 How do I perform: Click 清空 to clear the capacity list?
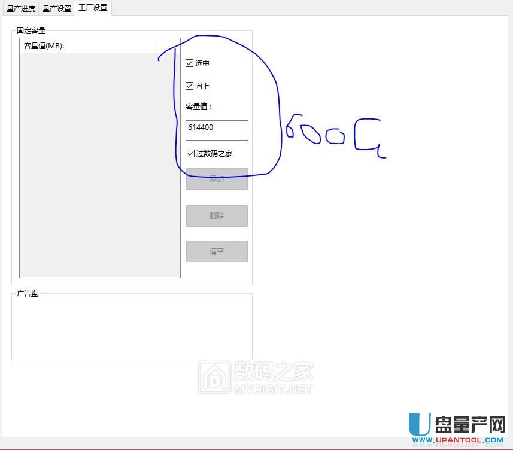(x=217, y=251)
